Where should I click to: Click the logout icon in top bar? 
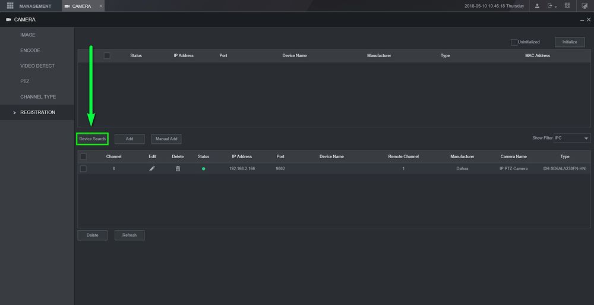click(550, 6)
